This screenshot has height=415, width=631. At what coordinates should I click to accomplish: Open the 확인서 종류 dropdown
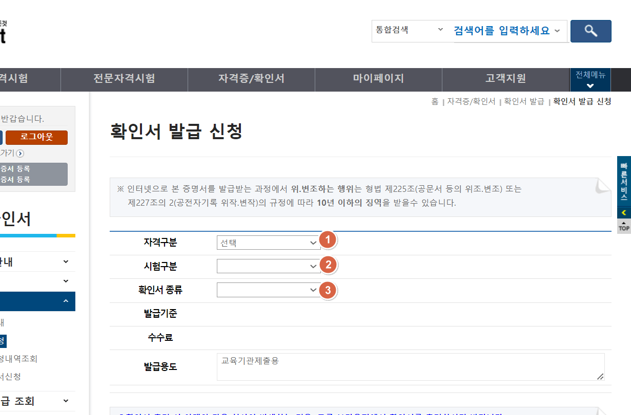[x=268, y=290]
